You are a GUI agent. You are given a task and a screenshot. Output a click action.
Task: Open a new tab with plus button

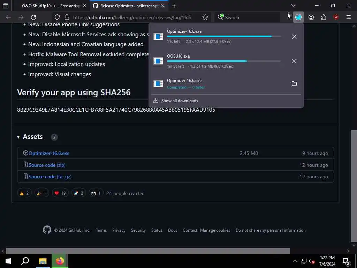[x=174, y=6]
